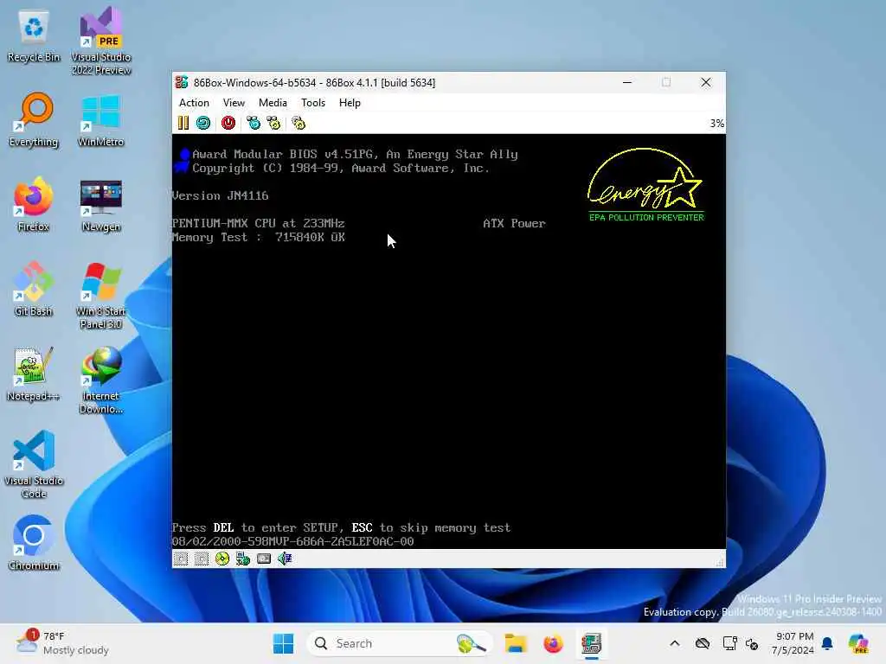Select Win 8 Start Panel 3.0 shortcut

pos(101,296)
